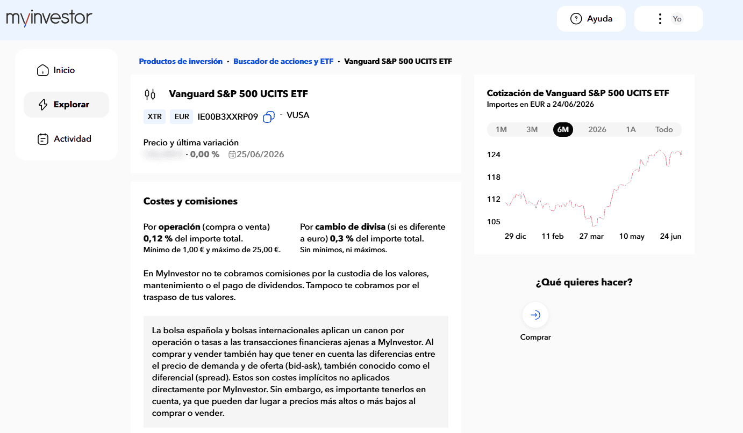
Task: Click the Inicio home icon
Action: [42, 70]
